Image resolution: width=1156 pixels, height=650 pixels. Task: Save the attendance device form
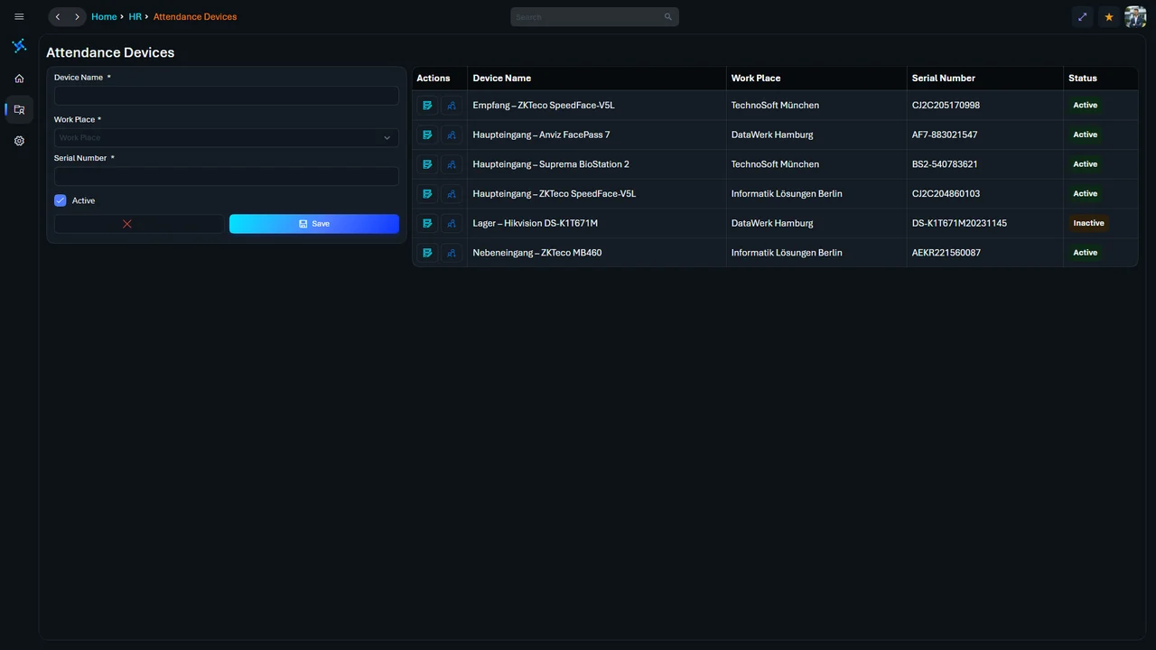[314, 224]
